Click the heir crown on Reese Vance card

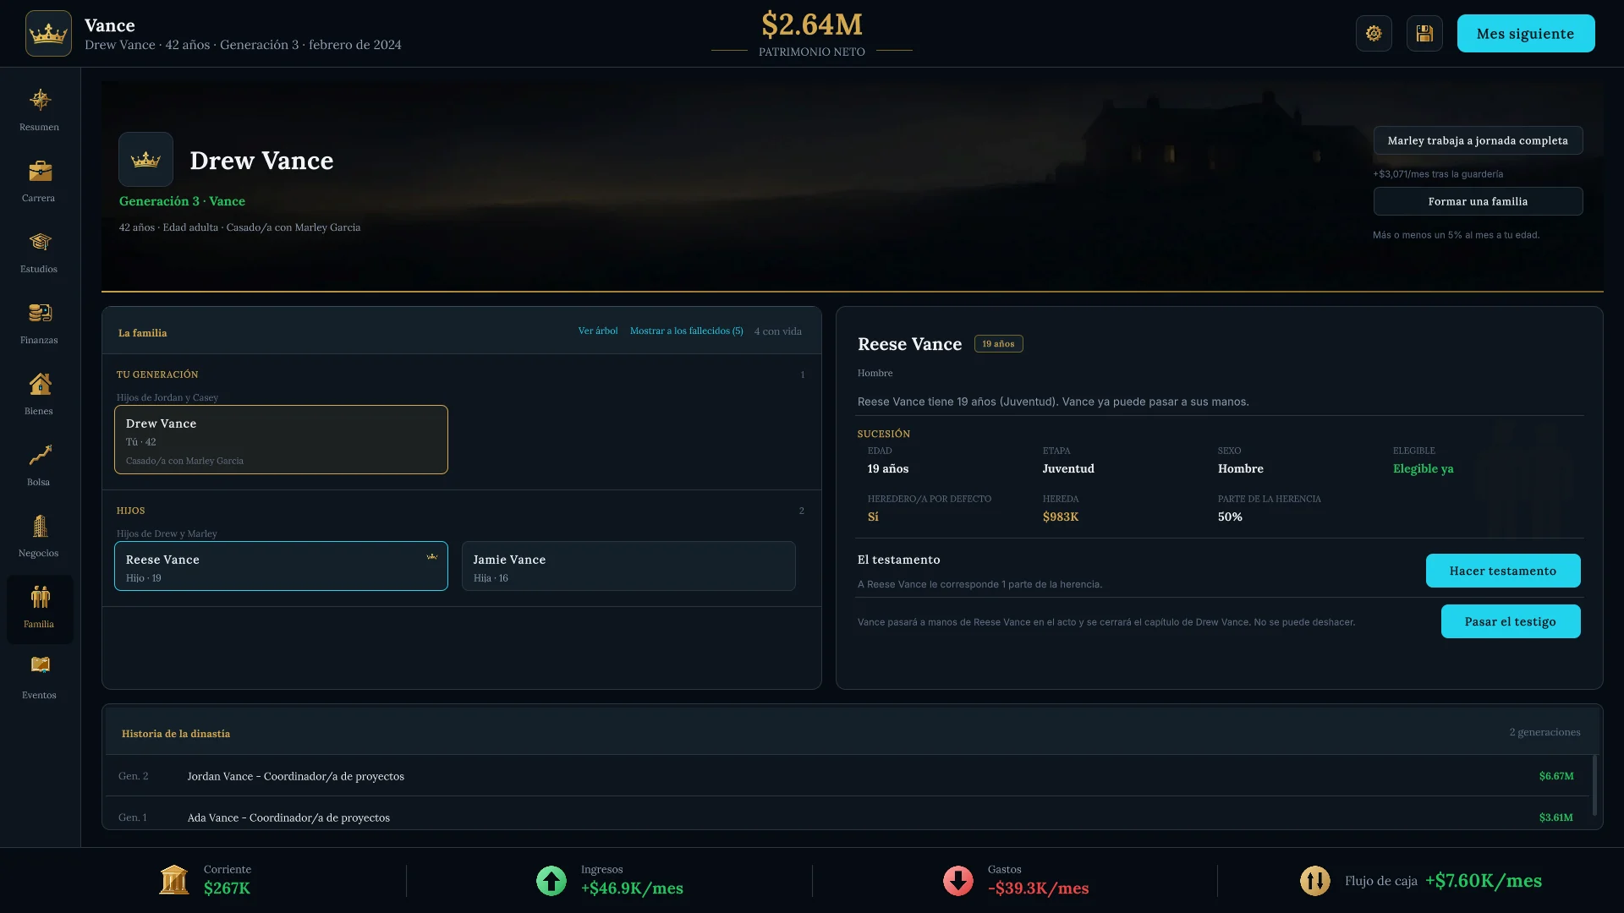[x=432, y=556]
